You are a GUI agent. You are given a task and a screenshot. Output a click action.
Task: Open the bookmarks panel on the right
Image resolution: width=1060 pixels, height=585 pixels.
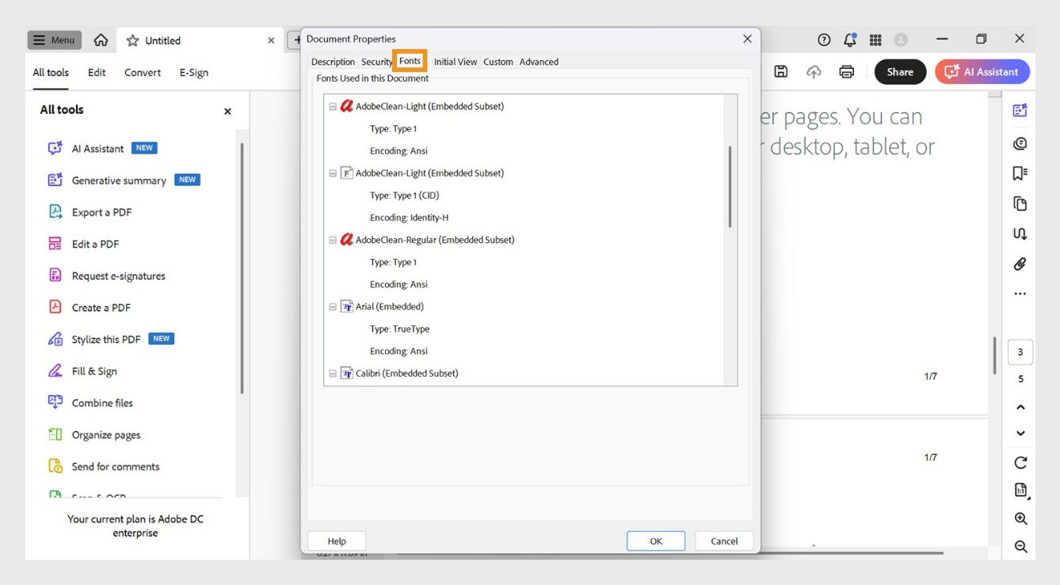[x=1020, y=173]
